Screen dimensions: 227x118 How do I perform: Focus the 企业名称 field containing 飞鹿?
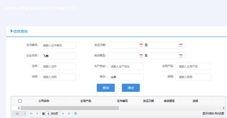(x=58, y=56)
